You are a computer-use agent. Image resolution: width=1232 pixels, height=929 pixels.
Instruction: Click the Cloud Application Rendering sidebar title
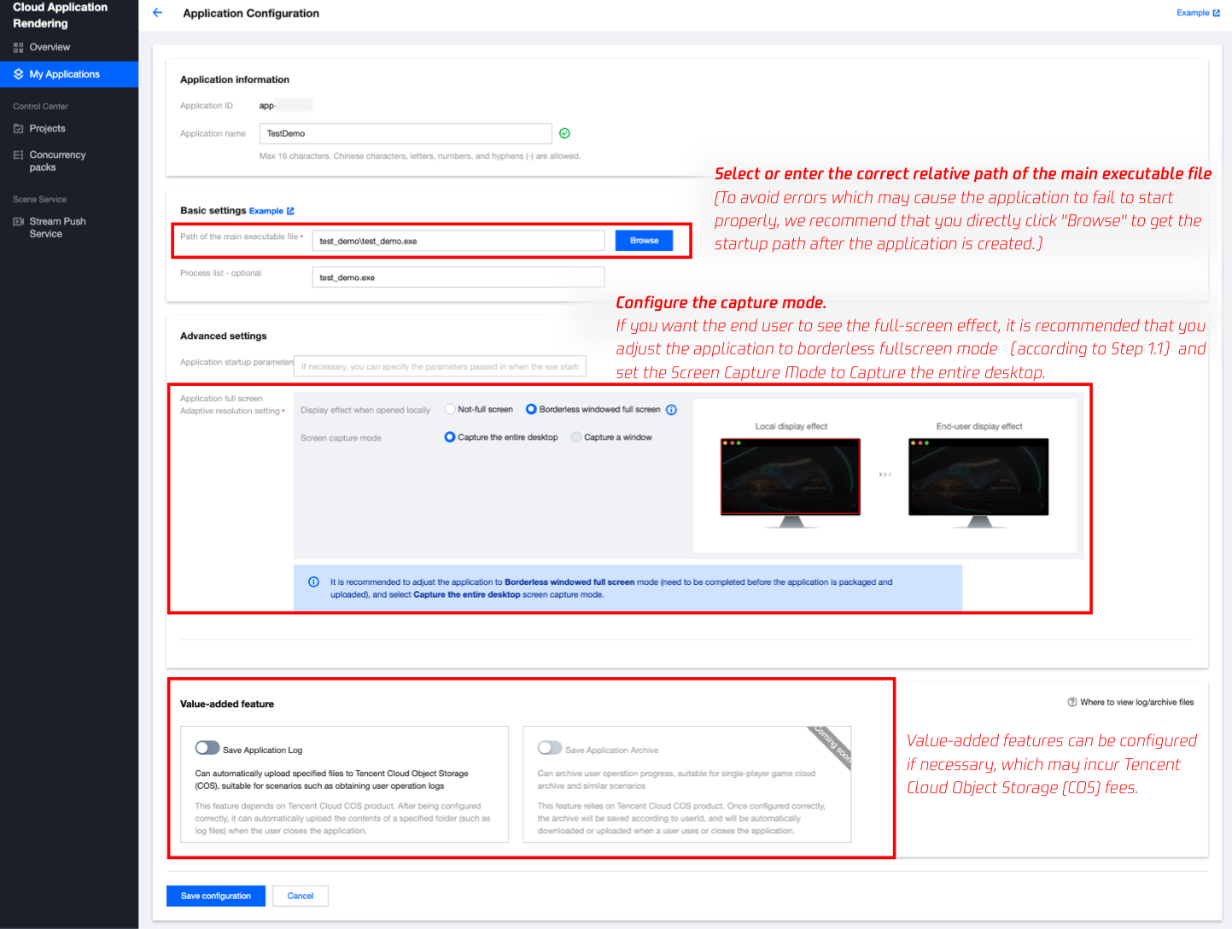(x=61, y=15)
